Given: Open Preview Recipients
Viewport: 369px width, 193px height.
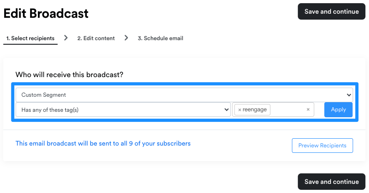Looking at the screenshot, I should (x=322, y=146).
